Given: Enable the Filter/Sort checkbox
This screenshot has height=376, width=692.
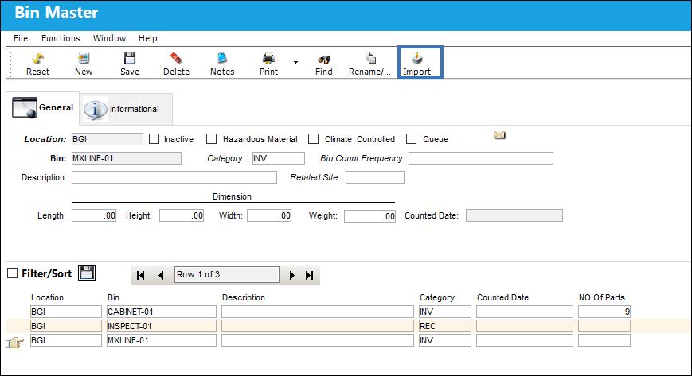Looking at the screenshot, I should (13, 273).
